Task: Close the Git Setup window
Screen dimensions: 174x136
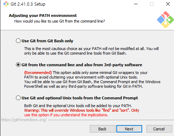Action: coord(168,4)
